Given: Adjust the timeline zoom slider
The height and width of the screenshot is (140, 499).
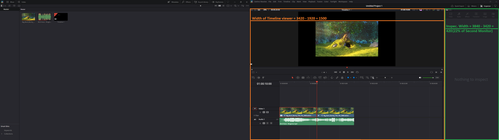Looking at the screenshot, I should point(385,78).
